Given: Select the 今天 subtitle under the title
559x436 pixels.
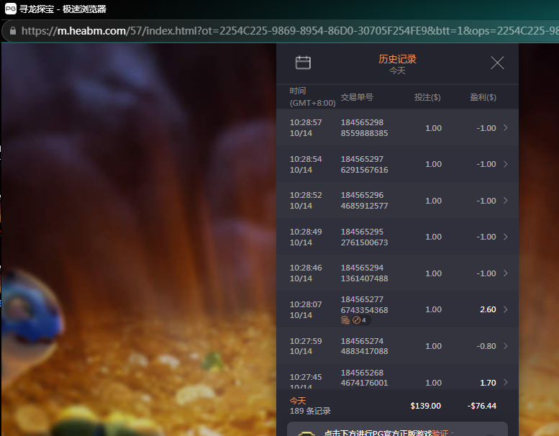Looking at the screenshot, I should pyautogui.click(x=397, y=71).
